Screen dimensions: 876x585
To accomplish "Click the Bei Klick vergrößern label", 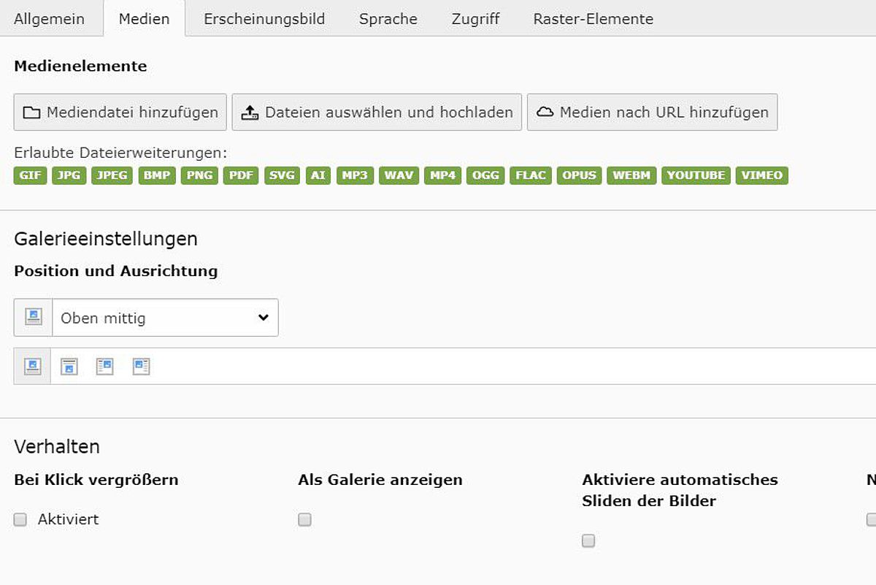I will tap(96, 481).
